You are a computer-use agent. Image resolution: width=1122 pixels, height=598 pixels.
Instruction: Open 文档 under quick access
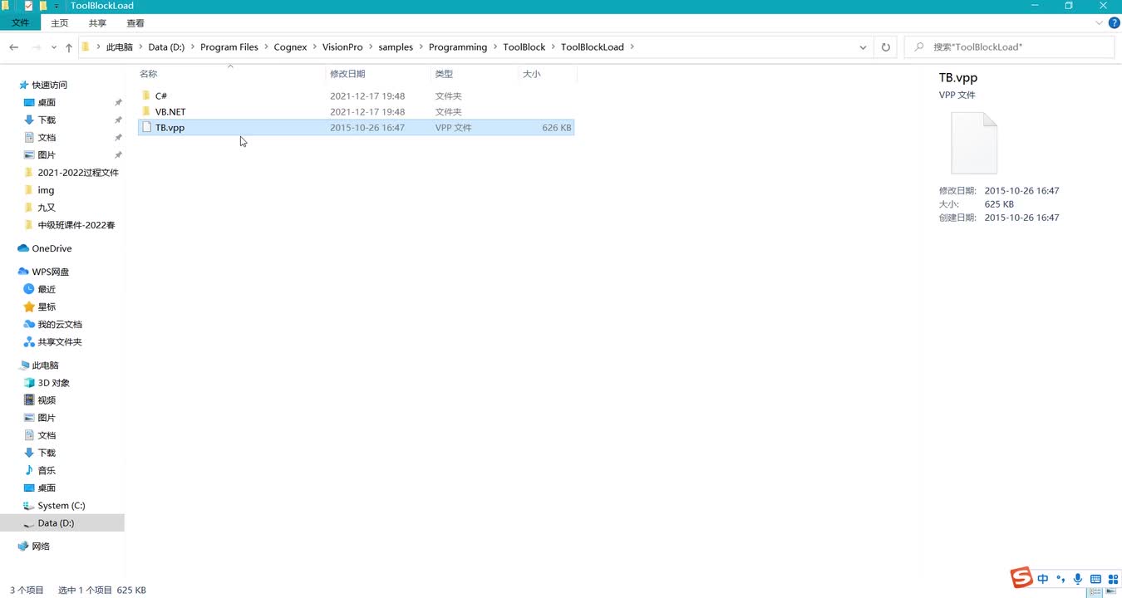(47, 137)
